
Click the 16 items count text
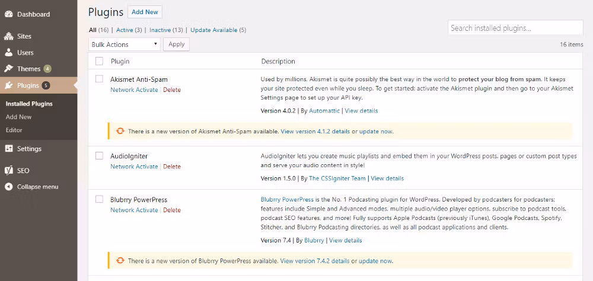tap(572, 44)
